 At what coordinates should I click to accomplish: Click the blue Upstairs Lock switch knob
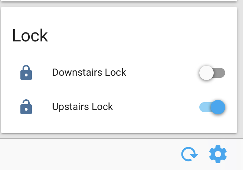coord(218,107)
